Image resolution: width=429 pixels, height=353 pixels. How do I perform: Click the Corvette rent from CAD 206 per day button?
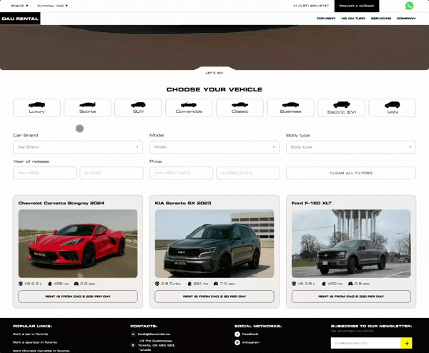tap(78, 297)
